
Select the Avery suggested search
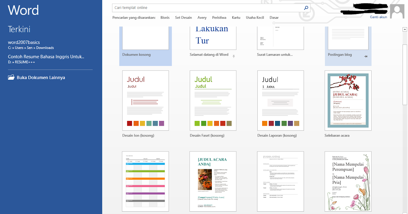click(202, 18)
